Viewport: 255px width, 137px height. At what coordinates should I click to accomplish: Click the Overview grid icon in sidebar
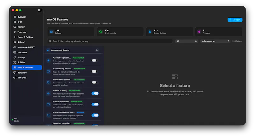click(15, 17)
